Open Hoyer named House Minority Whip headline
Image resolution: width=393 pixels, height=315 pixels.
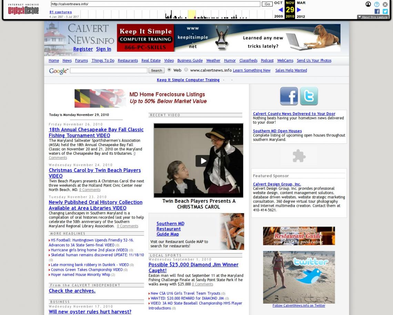[x=80, y=275]
